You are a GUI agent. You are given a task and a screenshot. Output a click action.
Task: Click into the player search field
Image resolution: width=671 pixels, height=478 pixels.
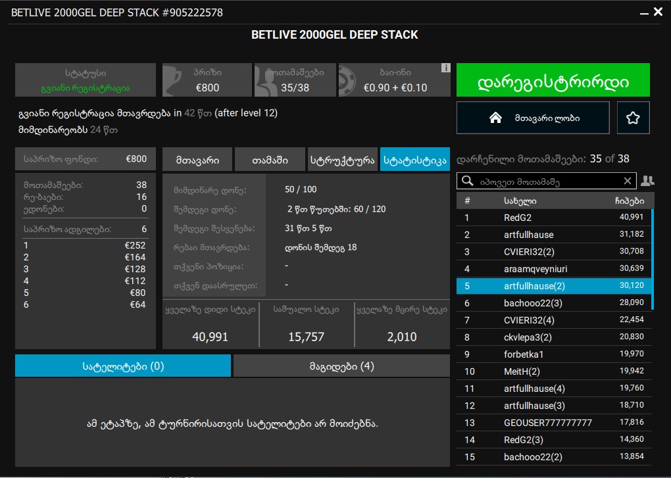[546, 181]
